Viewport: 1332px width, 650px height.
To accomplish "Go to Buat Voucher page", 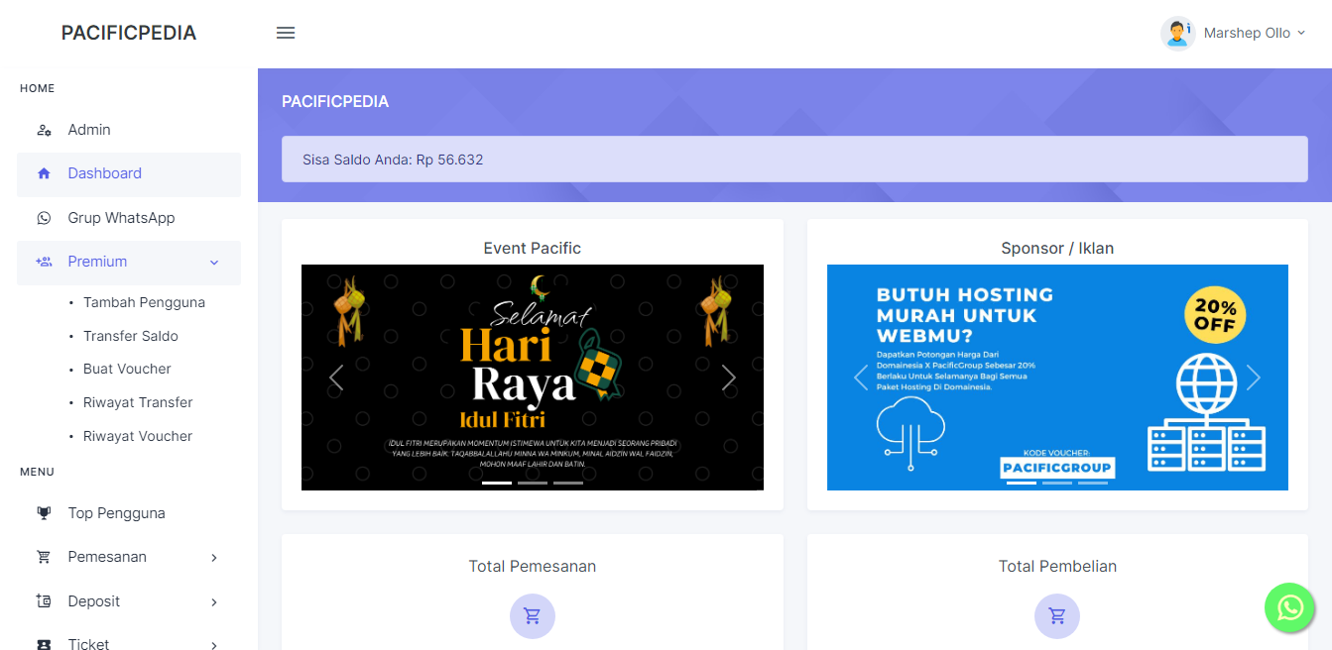I will click(127, 369).
